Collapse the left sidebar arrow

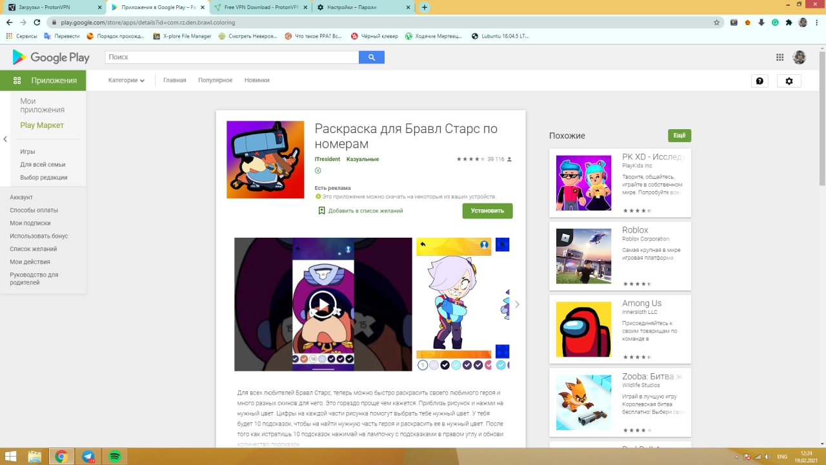coord(5,139)
